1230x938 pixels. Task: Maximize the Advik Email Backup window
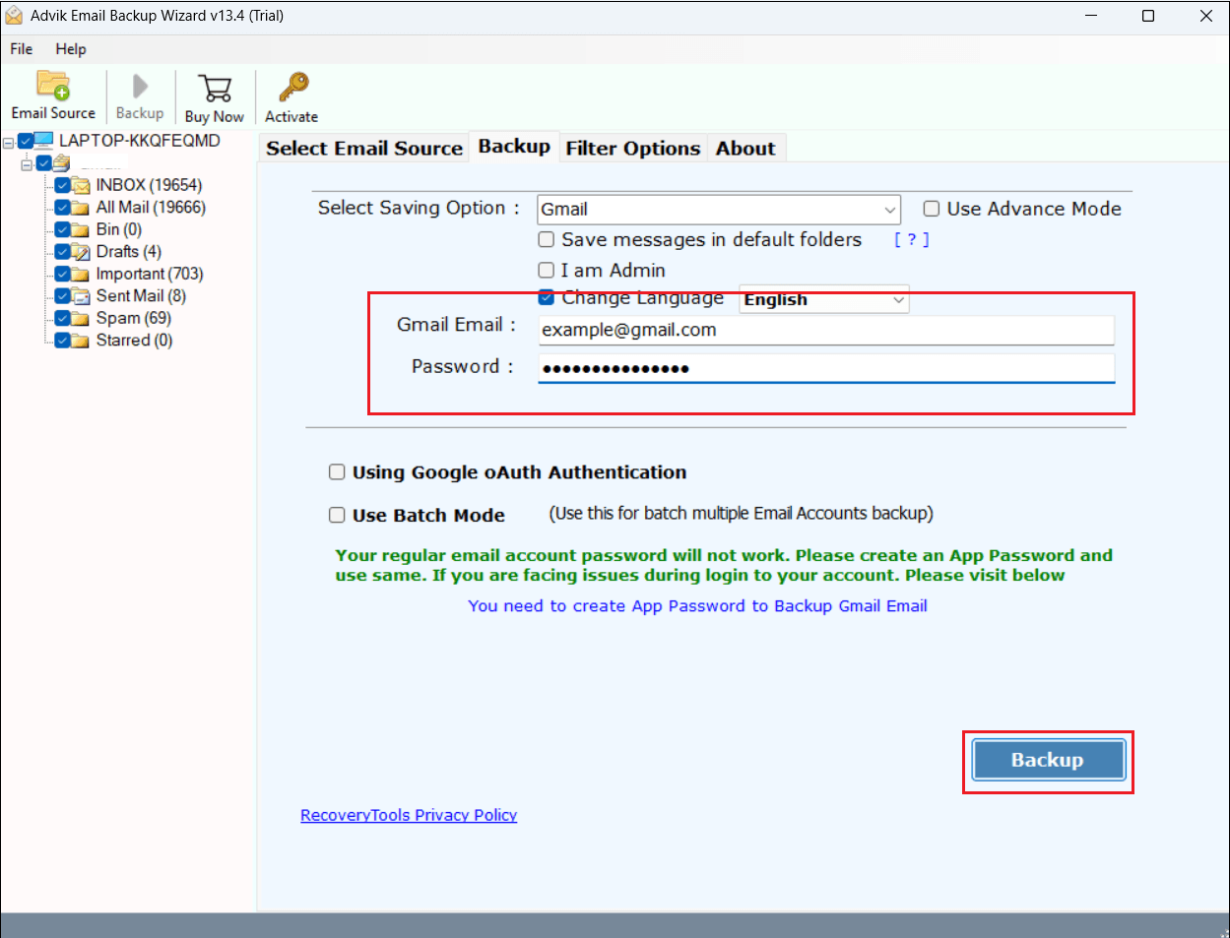coord(1148,16)
